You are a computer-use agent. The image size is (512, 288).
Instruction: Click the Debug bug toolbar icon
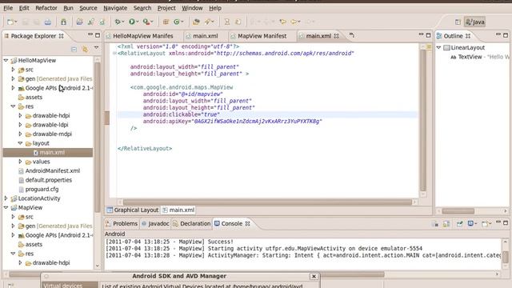pos(118,22)
